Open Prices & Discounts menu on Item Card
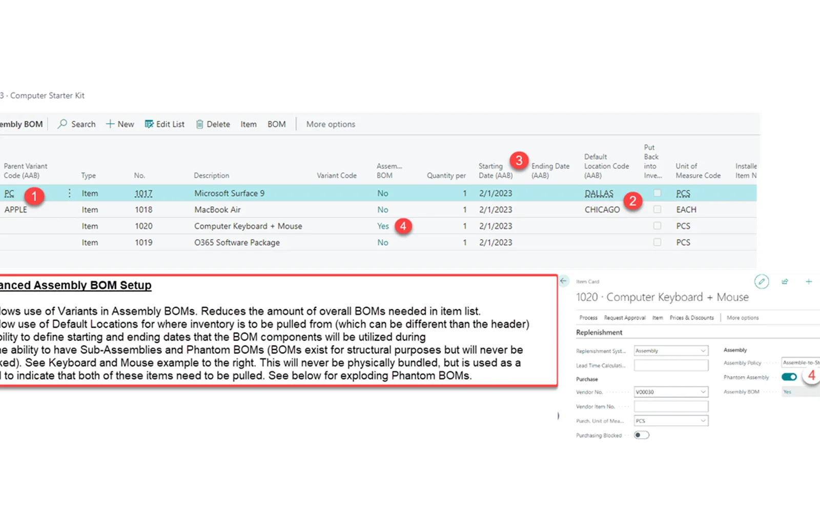820x512 pixels. [x=691, y=317]
